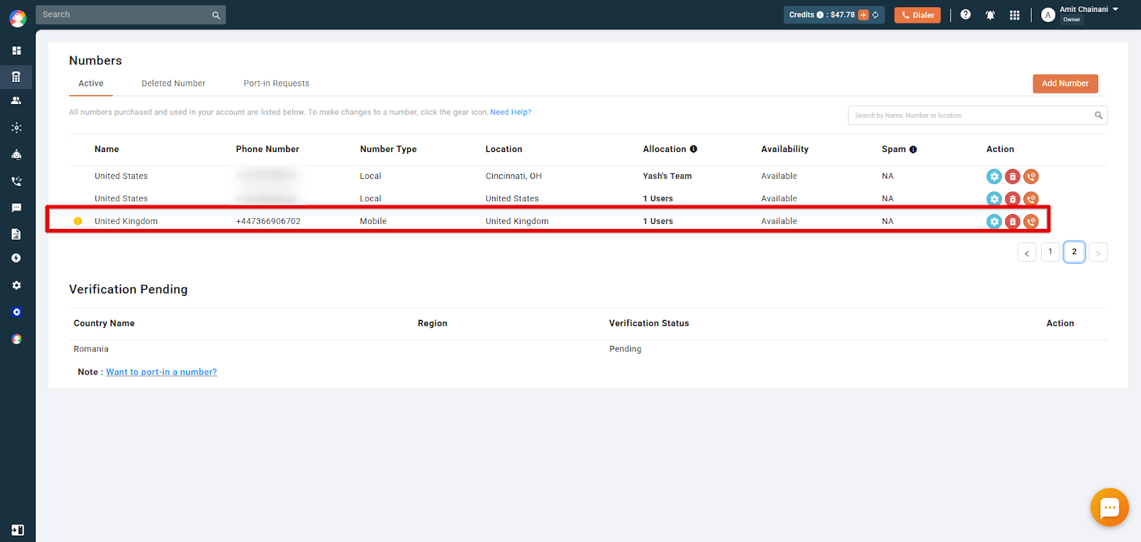Open the dashboard icon in sidebar
The image size is (1141, 542).
pos(16,51)
